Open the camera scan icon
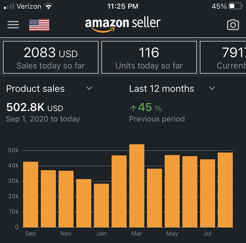The height and width of the screenshot is (243, 246). pos(233,25)
